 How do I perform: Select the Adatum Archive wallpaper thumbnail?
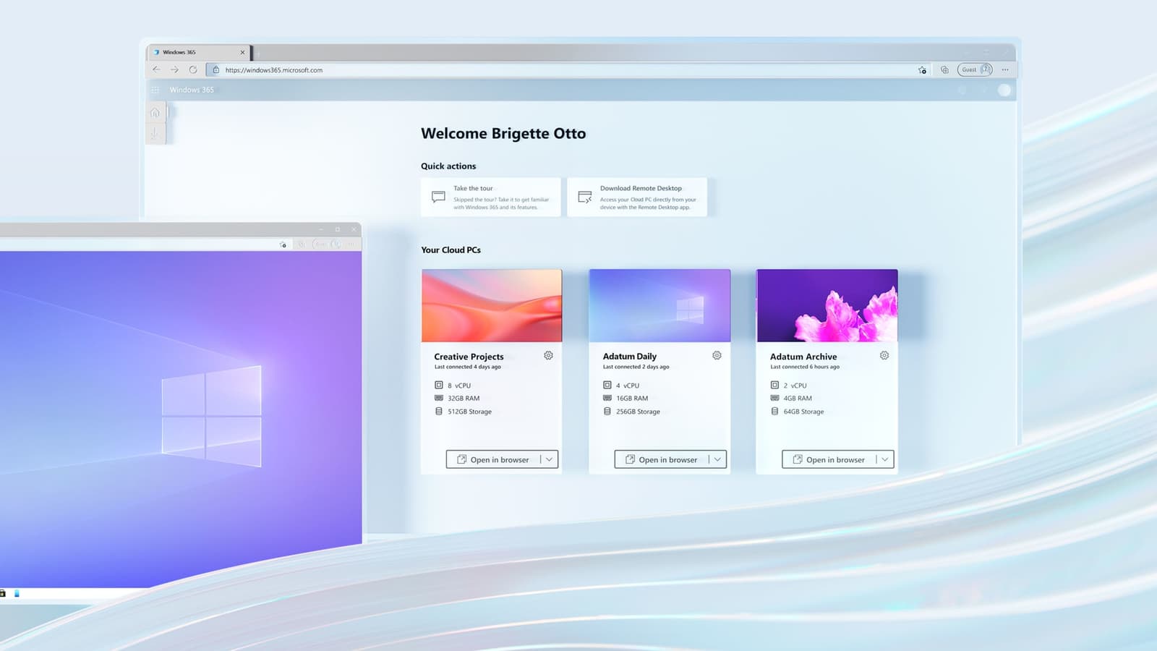click(x=827, y=306)
